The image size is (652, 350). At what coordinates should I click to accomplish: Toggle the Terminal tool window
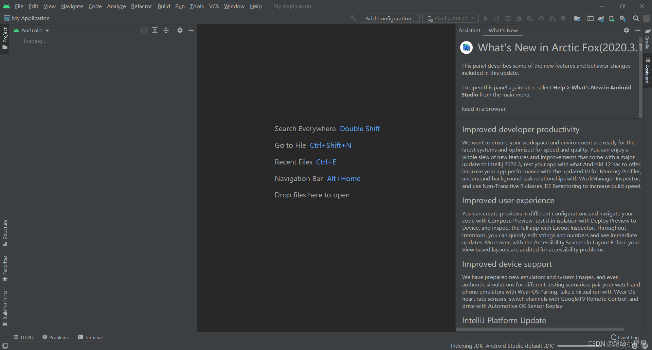click(90, 337)
